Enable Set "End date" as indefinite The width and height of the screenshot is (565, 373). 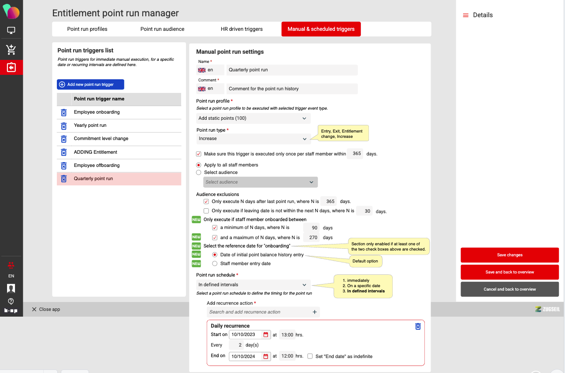pyautogui.click(x=310, y=356)
